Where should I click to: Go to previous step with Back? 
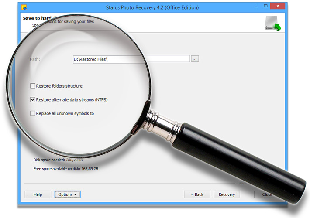197,194
